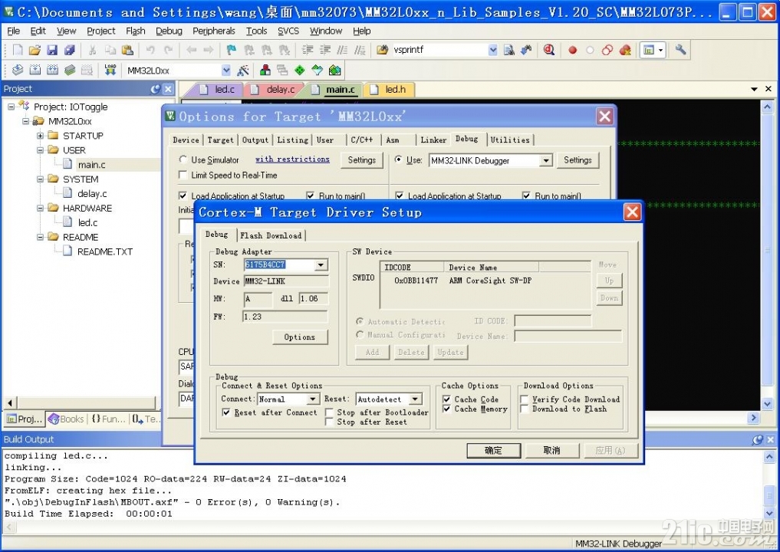Click the Open file toolbar icon
The width and height of the screenshot is (780, 552).
[x=35, y=50]
